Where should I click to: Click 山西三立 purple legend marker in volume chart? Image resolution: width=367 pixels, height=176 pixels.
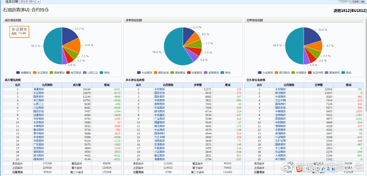85,73
